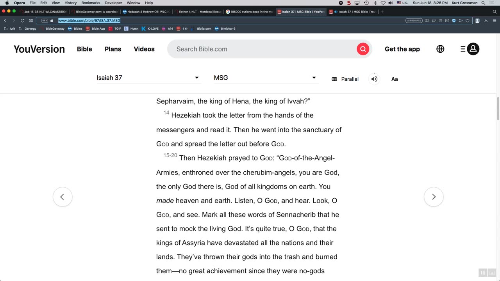The image size is (500, 281).
Task: Open the Biblia.com bookmark
Action: pos(201,28)
